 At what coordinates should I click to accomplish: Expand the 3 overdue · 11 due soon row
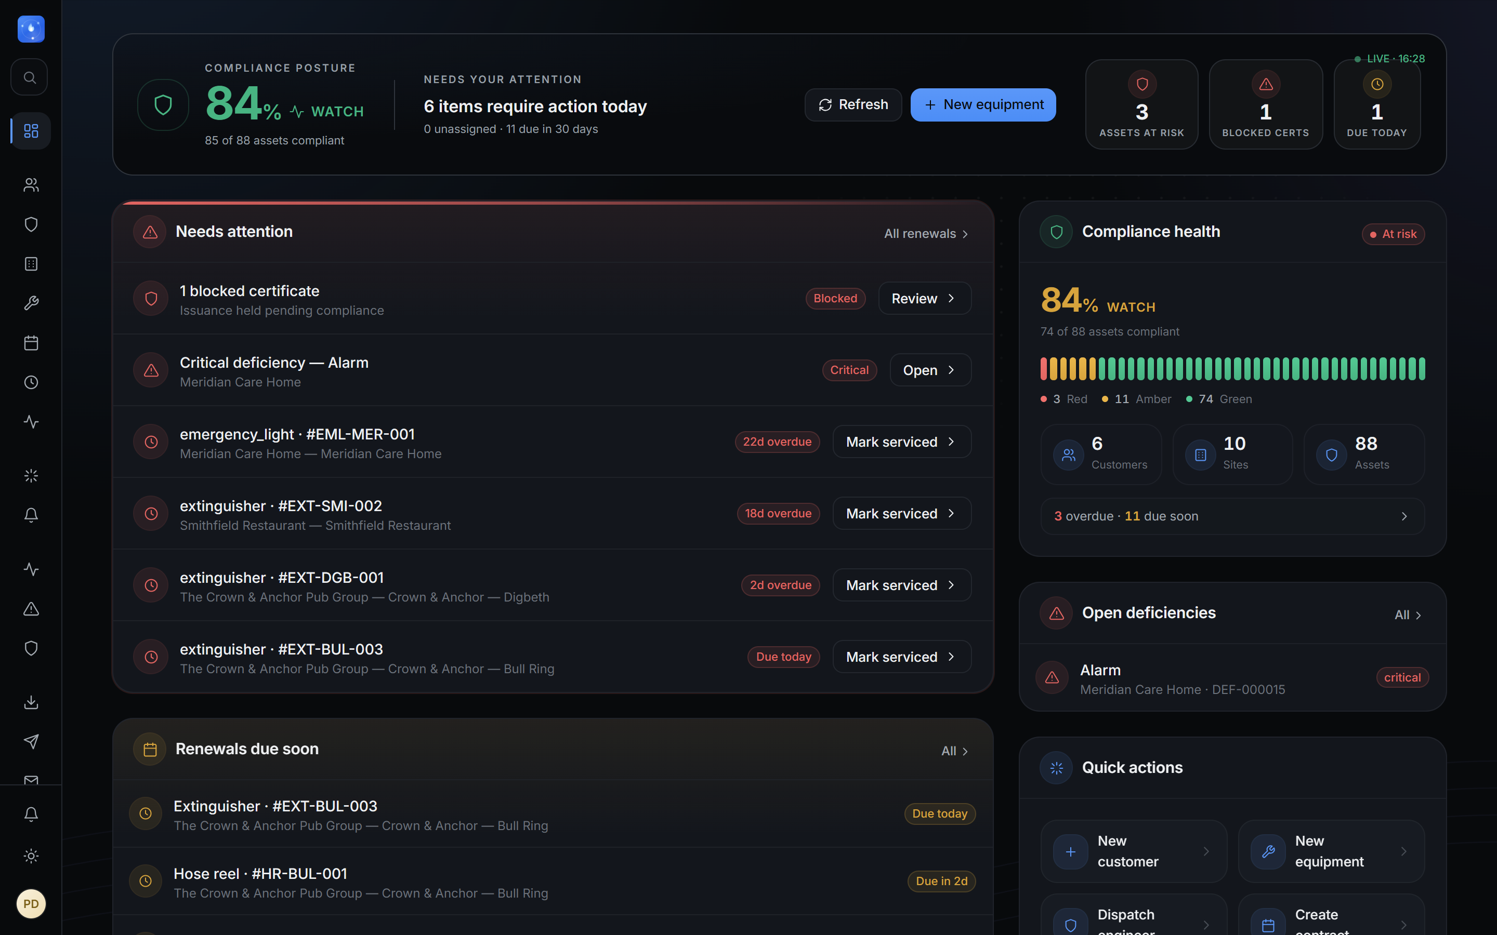[1232, 516]
